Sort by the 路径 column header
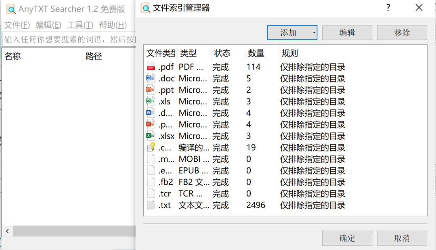The height and width of the screenshot is (250, 436). pos(109,56)
